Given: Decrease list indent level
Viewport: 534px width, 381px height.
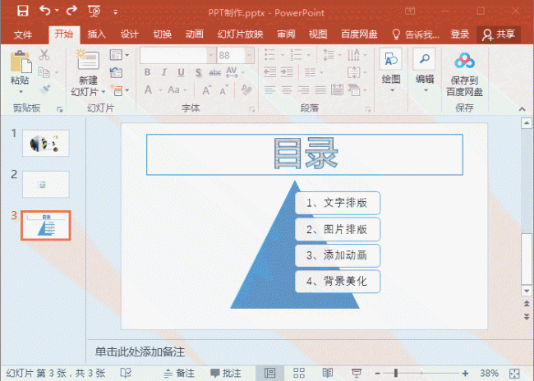Looking at the screenshot, I should (270, 72).
